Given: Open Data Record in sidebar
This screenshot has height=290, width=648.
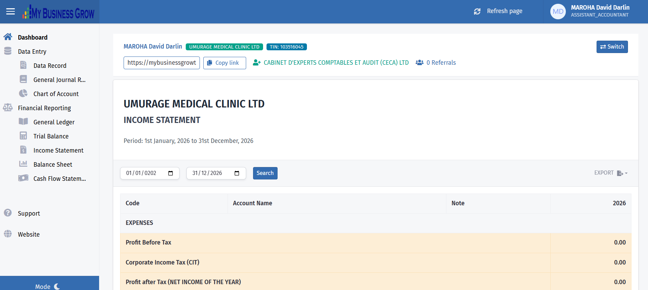Looking at the screenshot, I should (50, 66).
